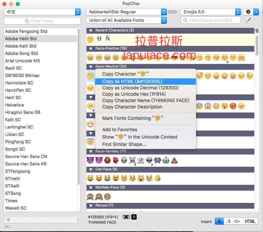
Task: Select the pile of poo emoji
Action: [x=174, y=160]
